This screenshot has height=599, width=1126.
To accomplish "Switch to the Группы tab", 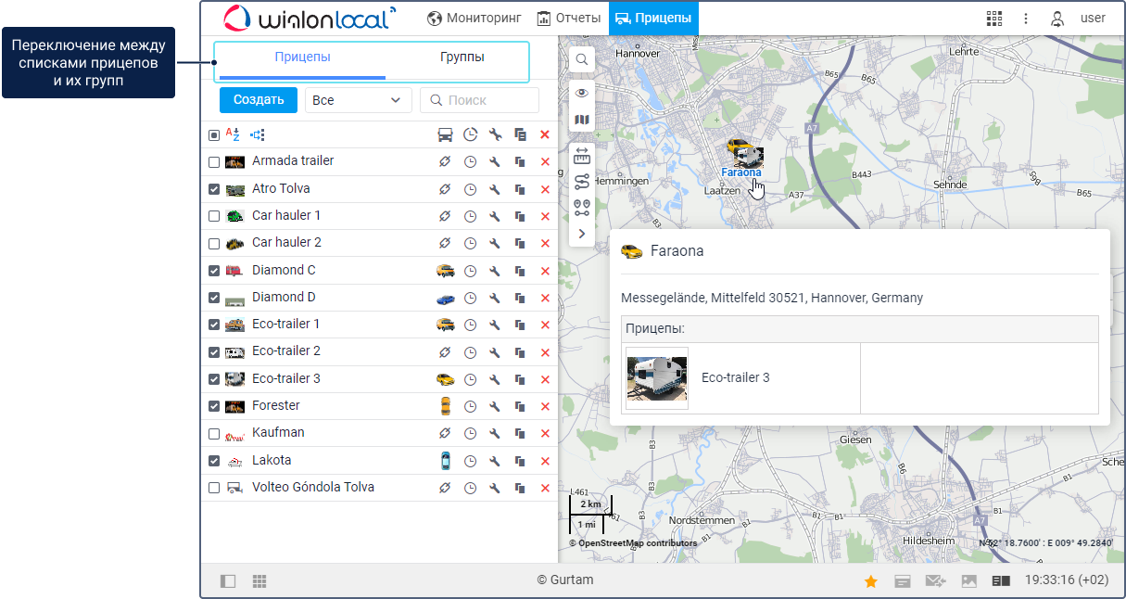I will pyautogui.click(x=462, y=57).
